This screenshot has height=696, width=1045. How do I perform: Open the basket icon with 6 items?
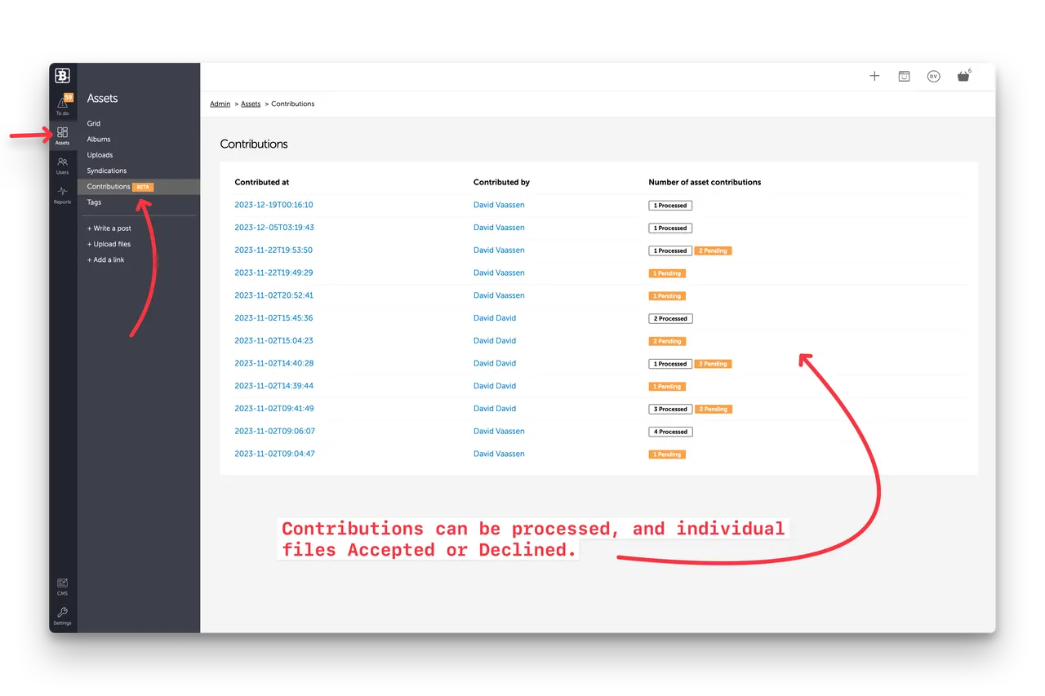tap(963, 77)
